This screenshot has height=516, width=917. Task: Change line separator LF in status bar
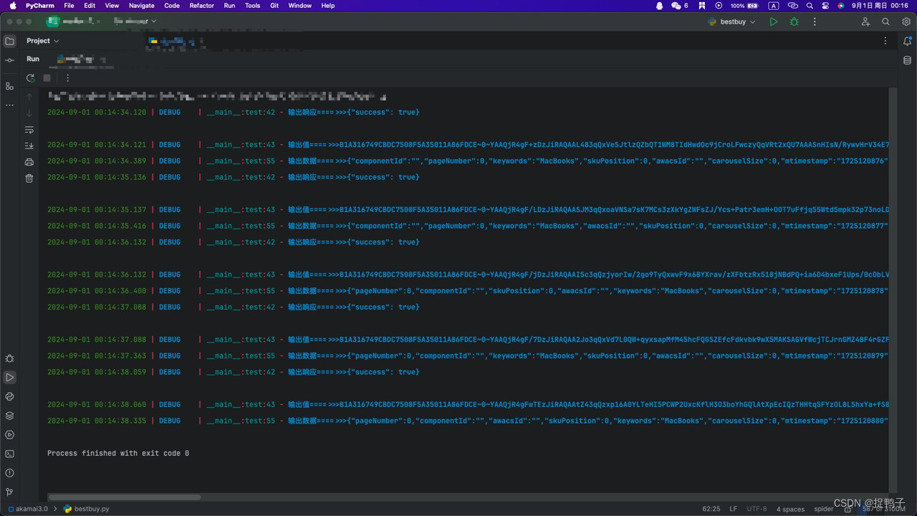click(734, 509)
